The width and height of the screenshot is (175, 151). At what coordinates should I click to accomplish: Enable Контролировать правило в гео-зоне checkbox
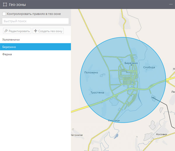[4, 14]
